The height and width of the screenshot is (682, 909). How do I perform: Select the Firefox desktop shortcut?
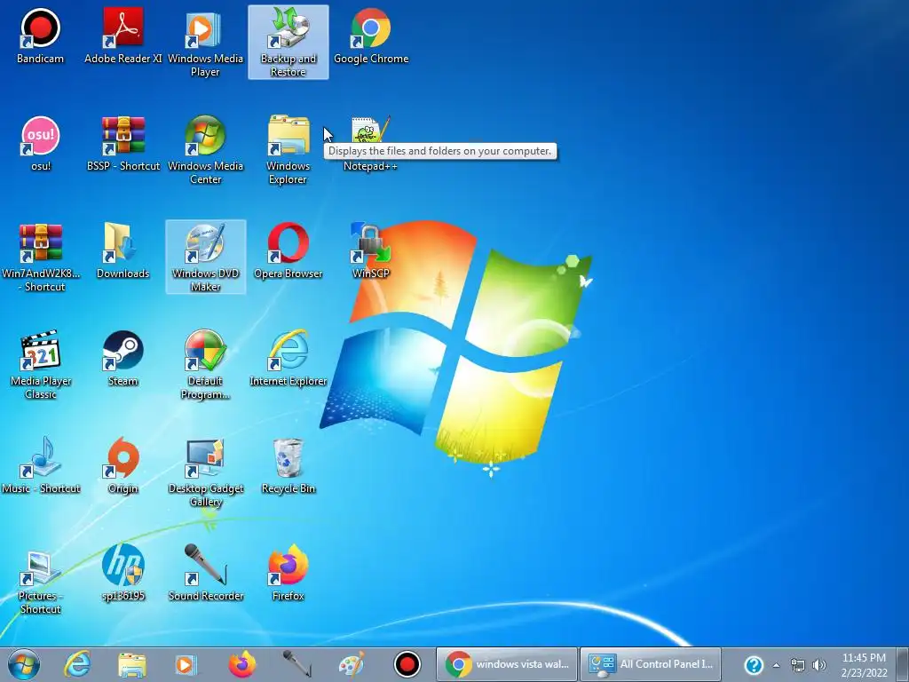(289, 573)
